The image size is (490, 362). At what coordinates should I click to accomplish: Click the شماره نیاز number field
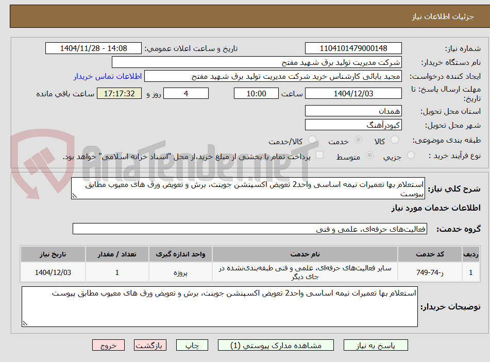pos(353,48)
